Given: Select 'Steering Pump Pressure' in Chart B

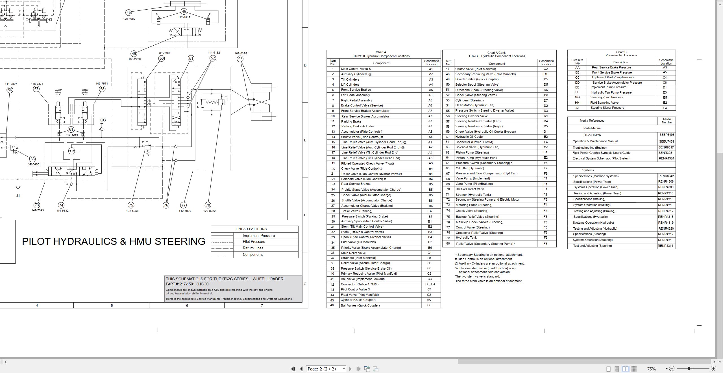Looking at the screenshot, I should (621, 97).
